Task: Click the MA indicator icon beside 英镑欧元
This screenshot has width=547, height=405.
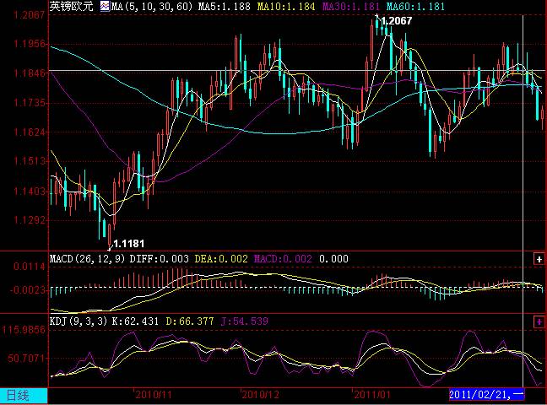Action: tap(105, 6)
